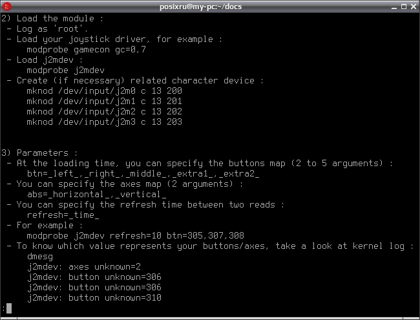Click 'mknod /dev/input/j2m0 c 13 200'
Image resolution: width=420 pixels, height=320 pixels.
(105, 91)
